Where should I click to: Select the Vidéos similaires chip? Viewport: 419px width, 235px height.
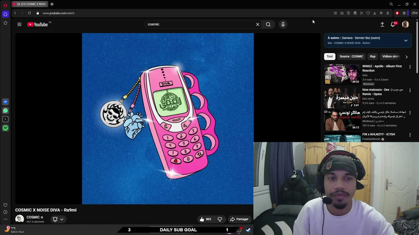tap(391, 56)
